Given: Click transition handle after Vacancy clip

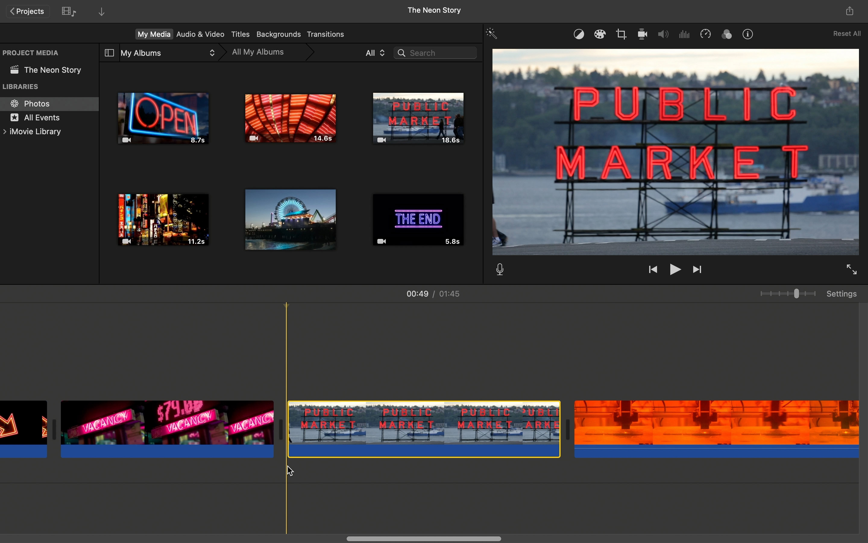Looking at the screenshot, I should (281, 430).
